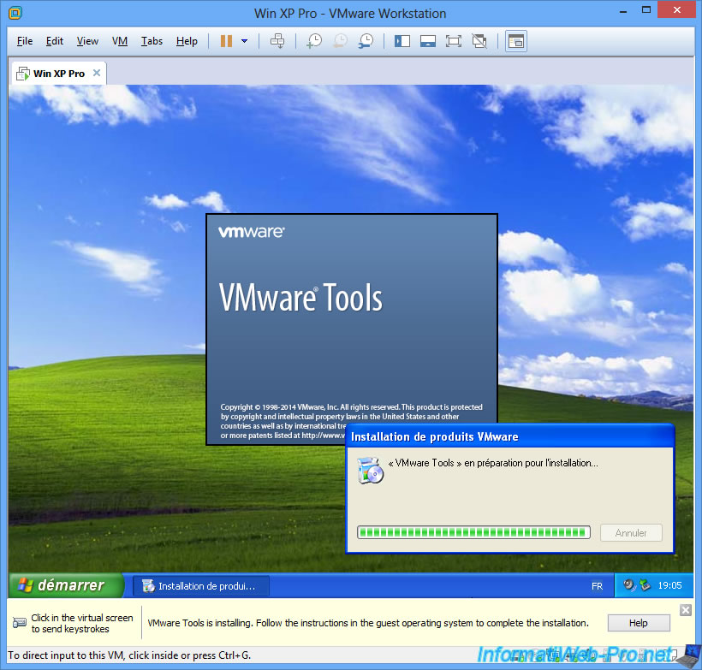Click the keyboard icon in info bar

click(x=19, y=623)
